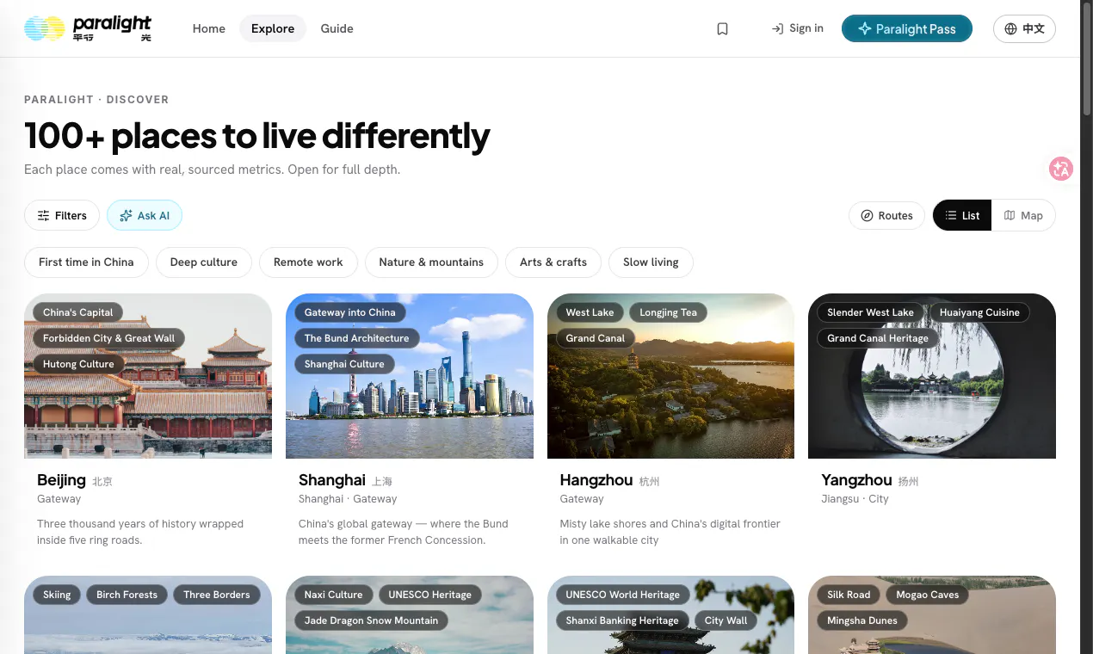This screenshot has height=654, width=1093.
Task: Click the Birch Forests tag
Action: 127,595
